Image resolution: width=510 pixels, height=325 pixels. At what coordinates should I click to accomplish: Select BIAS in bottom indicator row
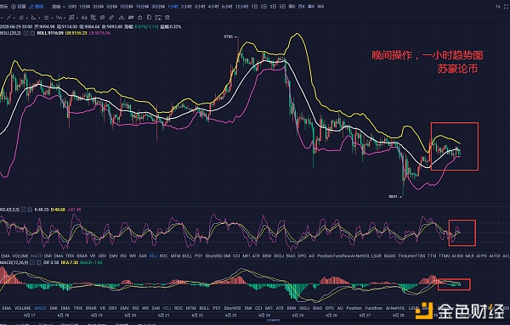coord(317,308)
